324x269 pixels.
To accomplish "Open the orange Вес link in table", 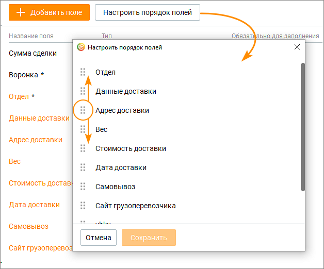I will click(x=14, y=161).
